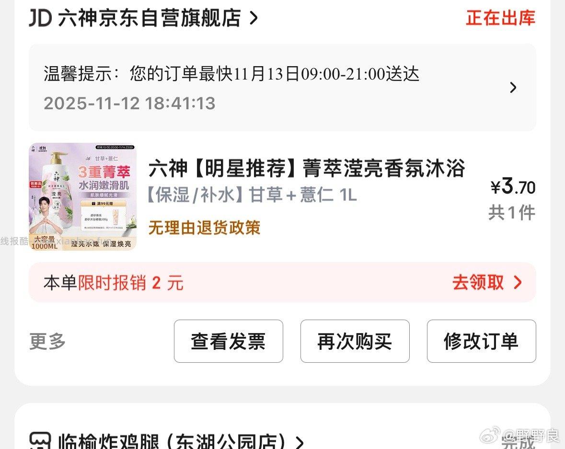Tap the 正在出库 order status
The image size is (565, 449).
pos(500,18)
